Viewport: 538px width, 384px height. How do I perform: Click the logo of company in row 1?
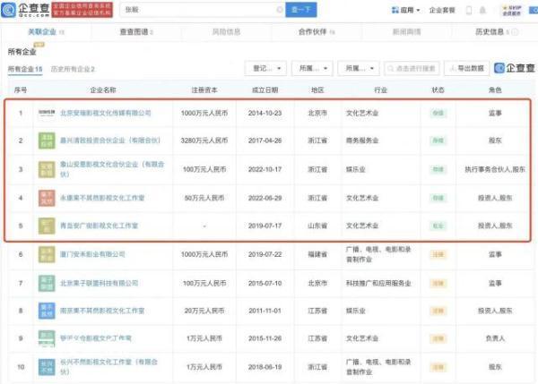tap(47, 113)
